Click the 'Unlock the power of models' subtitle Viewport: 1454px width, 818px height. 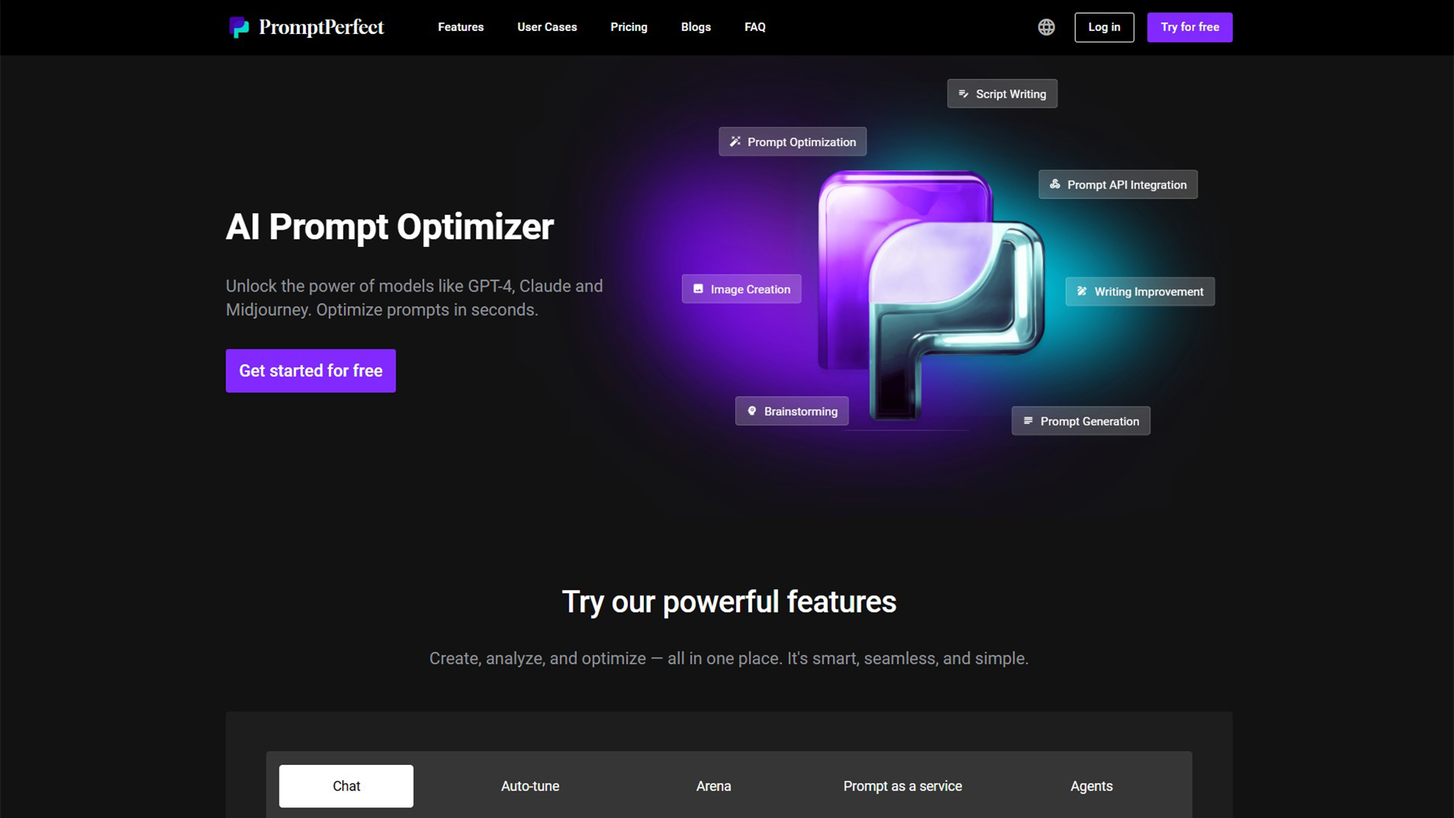coord(414,298)
